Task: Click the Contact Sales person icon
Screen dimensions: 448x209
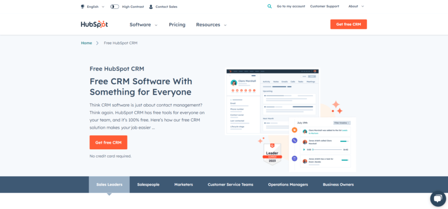Action: [x=151, y=7]
